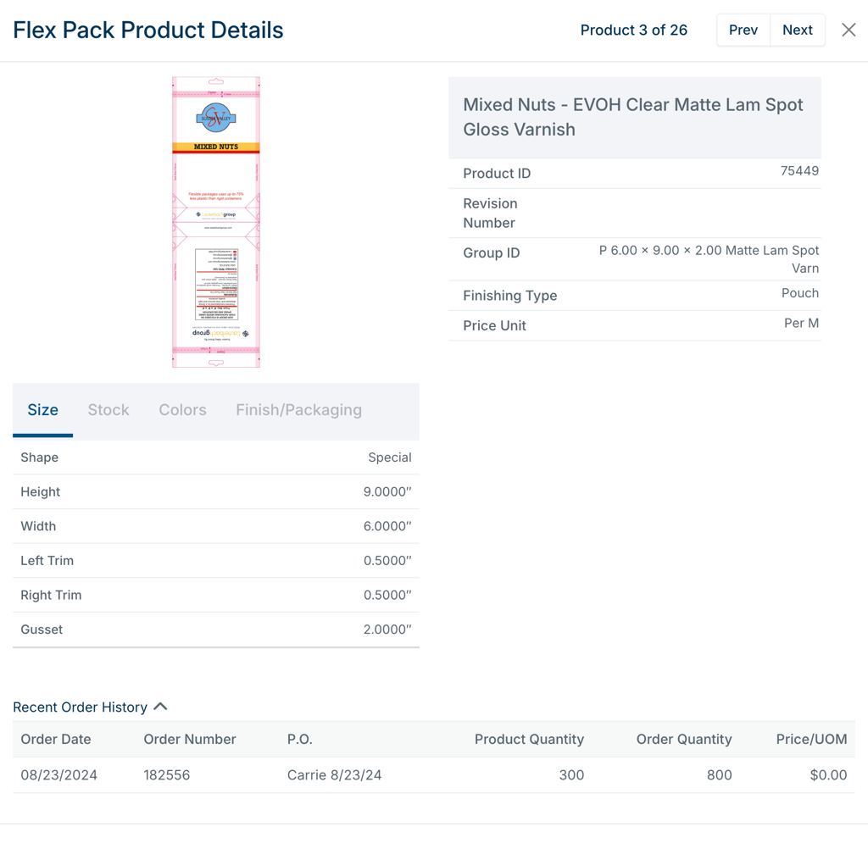The height and width of the screenshot is (843, 868).
Task: Collapse Recent Order History using the chevron
Action: [161, 707]
